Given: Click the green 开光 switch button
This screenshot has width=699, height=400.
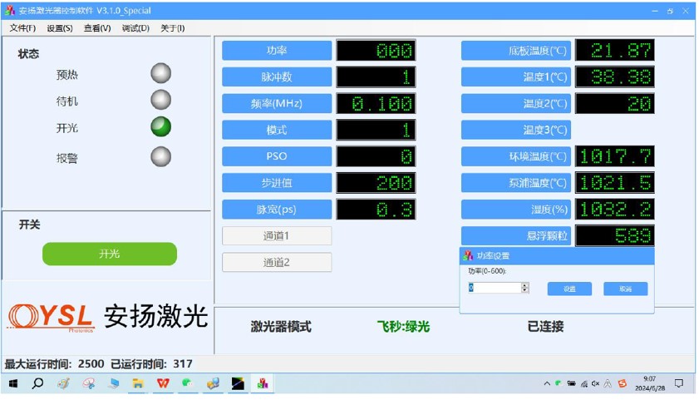Looking at the screenshot, I should point(110,254).
